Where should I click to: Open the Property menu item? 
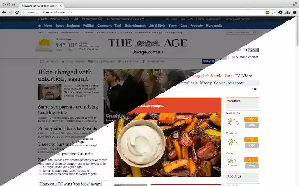coord(197,26)
